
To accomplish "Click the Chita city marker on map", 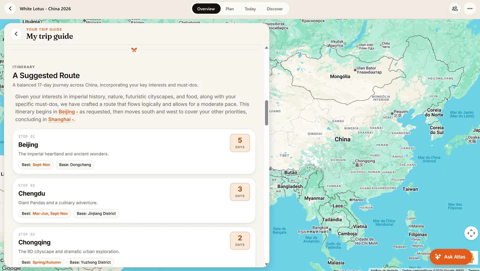I will click(x=381, y=45).
